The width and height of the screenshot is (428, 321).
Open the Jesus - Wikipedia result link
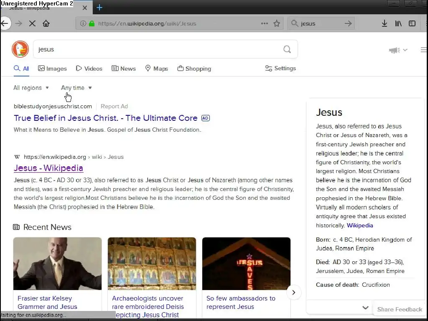(x=48, y=168)
